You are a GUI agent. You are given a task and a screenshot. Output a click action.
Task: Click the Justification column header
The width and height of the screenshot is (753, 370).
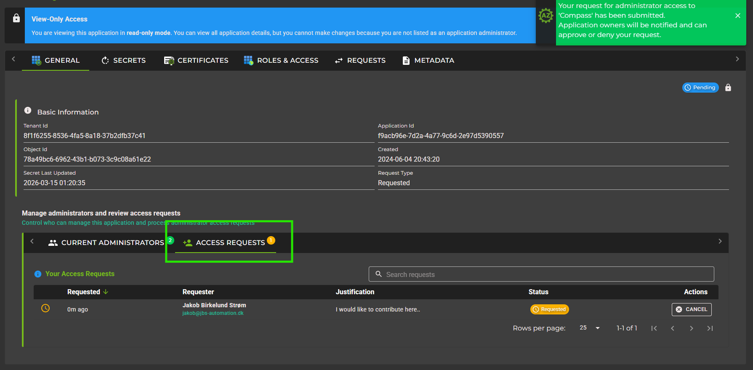(355, 292)
